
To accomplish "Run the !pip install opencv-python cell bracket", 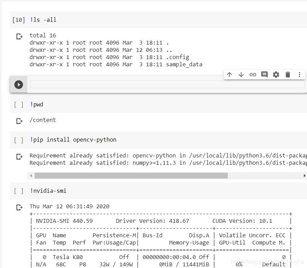I will [x=19, y=140].
